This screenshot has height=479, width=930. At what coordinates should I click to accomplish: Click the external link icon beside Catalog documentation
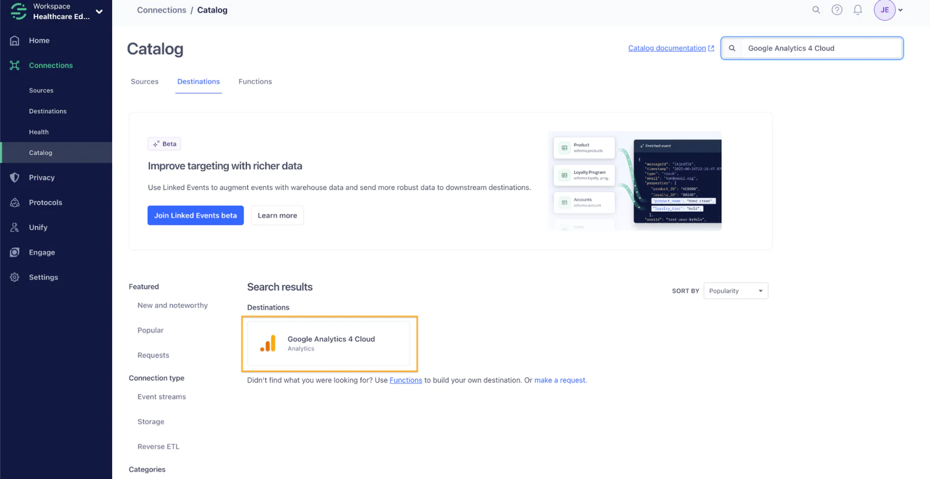711,48
